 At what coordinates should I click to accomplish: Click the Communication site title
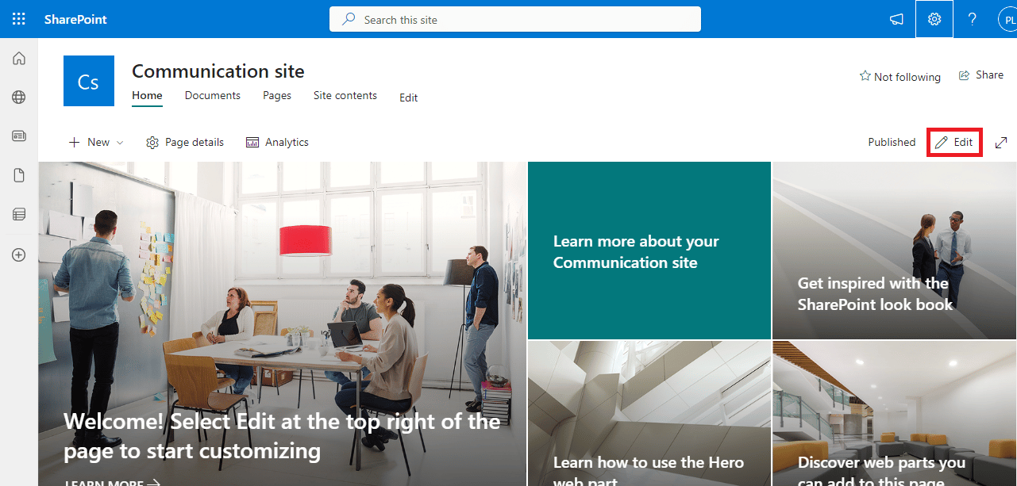coord(218,71)
